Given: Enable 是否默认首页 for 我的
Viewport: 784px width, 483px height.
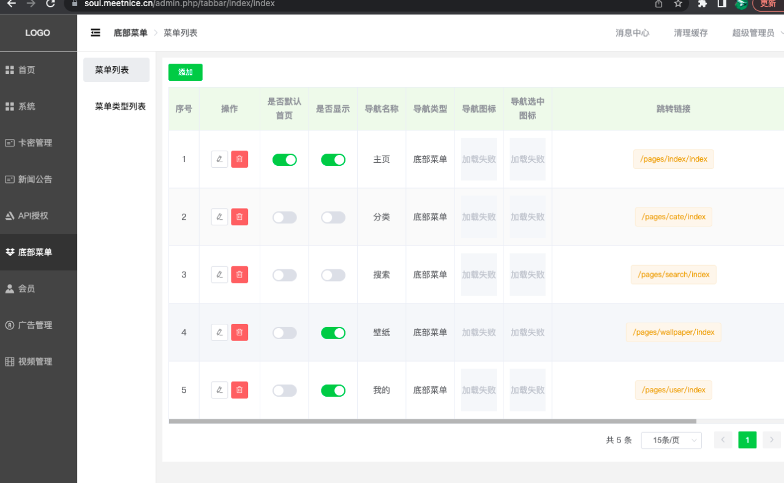Looking at the screenshot, I should pyautogui.click(x=284, y=390).
